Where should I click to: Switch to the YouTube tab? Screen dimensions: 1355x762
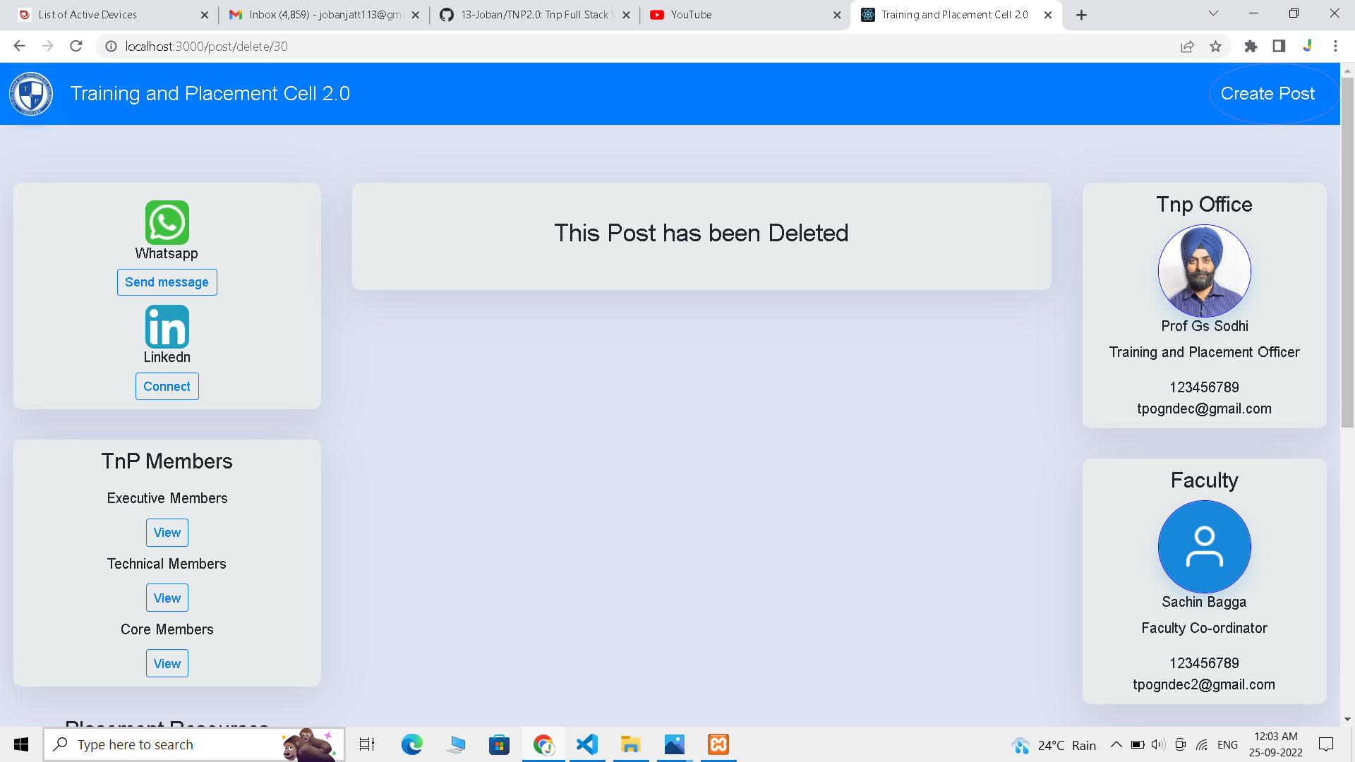[x=741, y=15]
